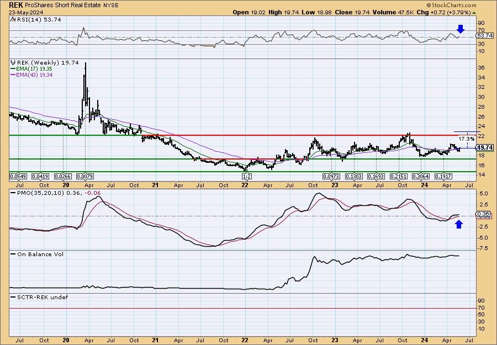
Task: Click the 0.0266 dividend marker
Action: coord(63,176)
